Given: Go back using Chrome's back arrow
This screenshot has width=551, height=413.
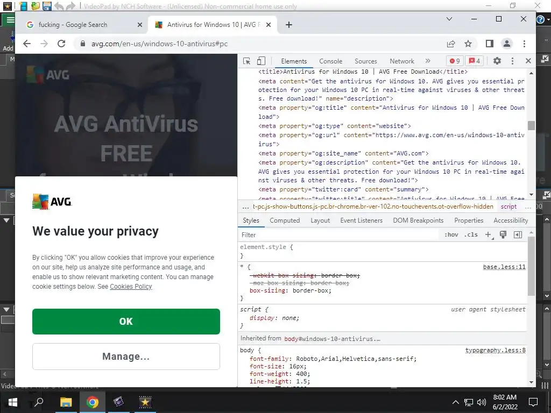Looking at the screenshot, I should click(27, 44).
